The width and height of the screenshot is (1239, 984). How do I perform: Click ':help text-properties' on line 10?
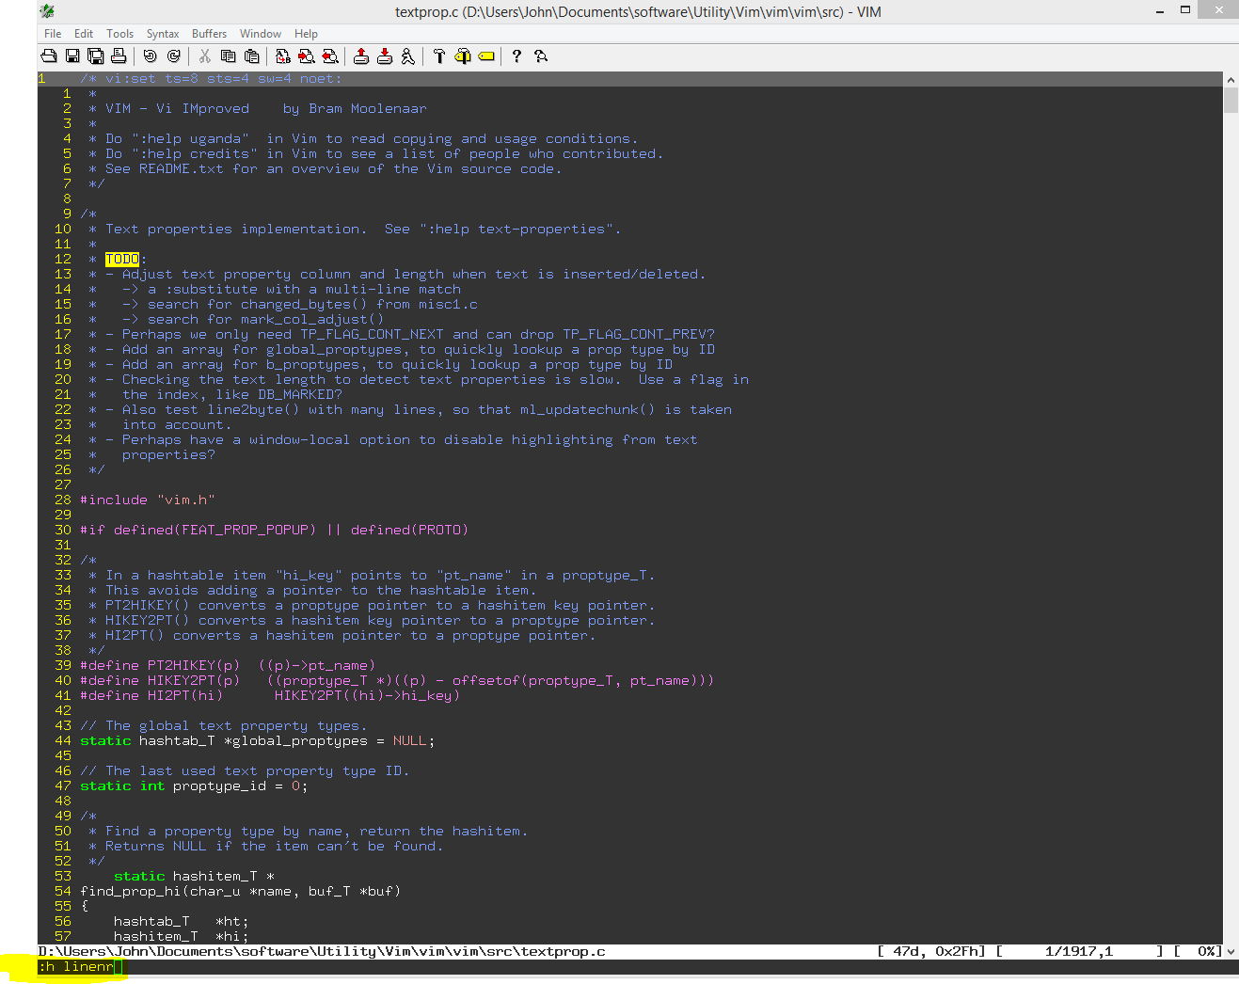[516, 229]
